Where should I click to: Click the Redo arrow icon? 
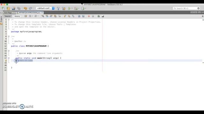pyautogui.click(x=31, y=9)
